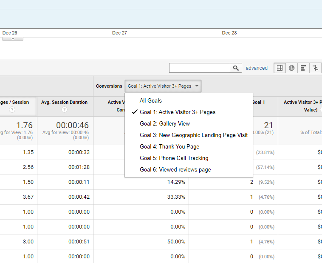Choose Goal 1: Active Visitor 3+ Pages
The image size is (322, 263).
click(x=178, y=112)
